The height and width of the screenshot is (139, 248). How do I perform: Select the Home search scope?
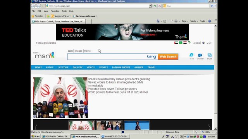pyautogui.click(x=87, y=51)
